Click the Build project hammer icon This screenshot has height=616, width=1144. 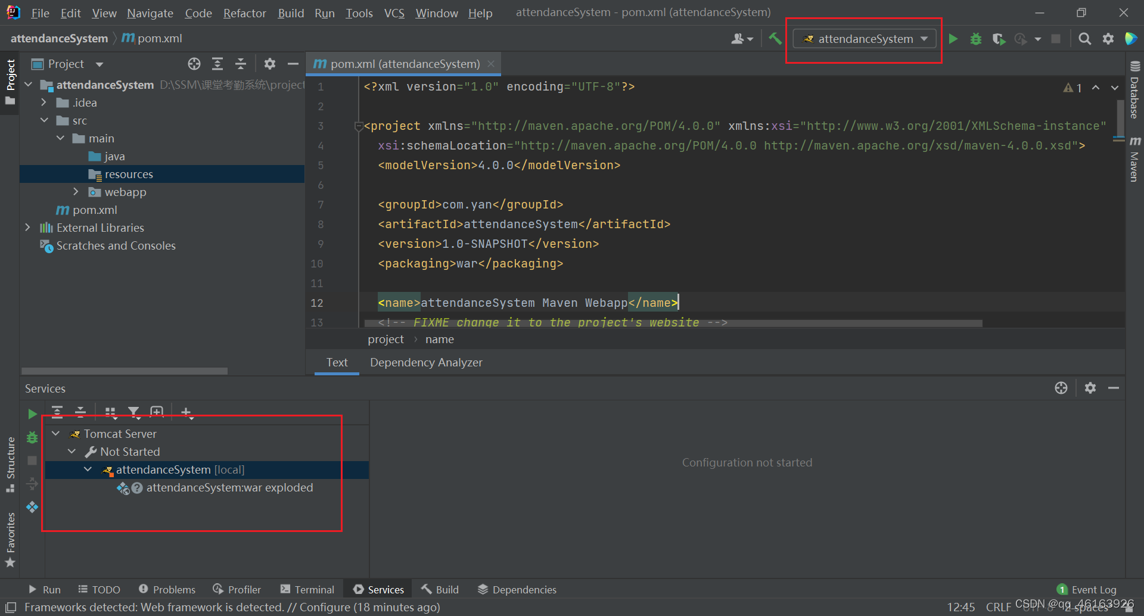tap(775, 39)
